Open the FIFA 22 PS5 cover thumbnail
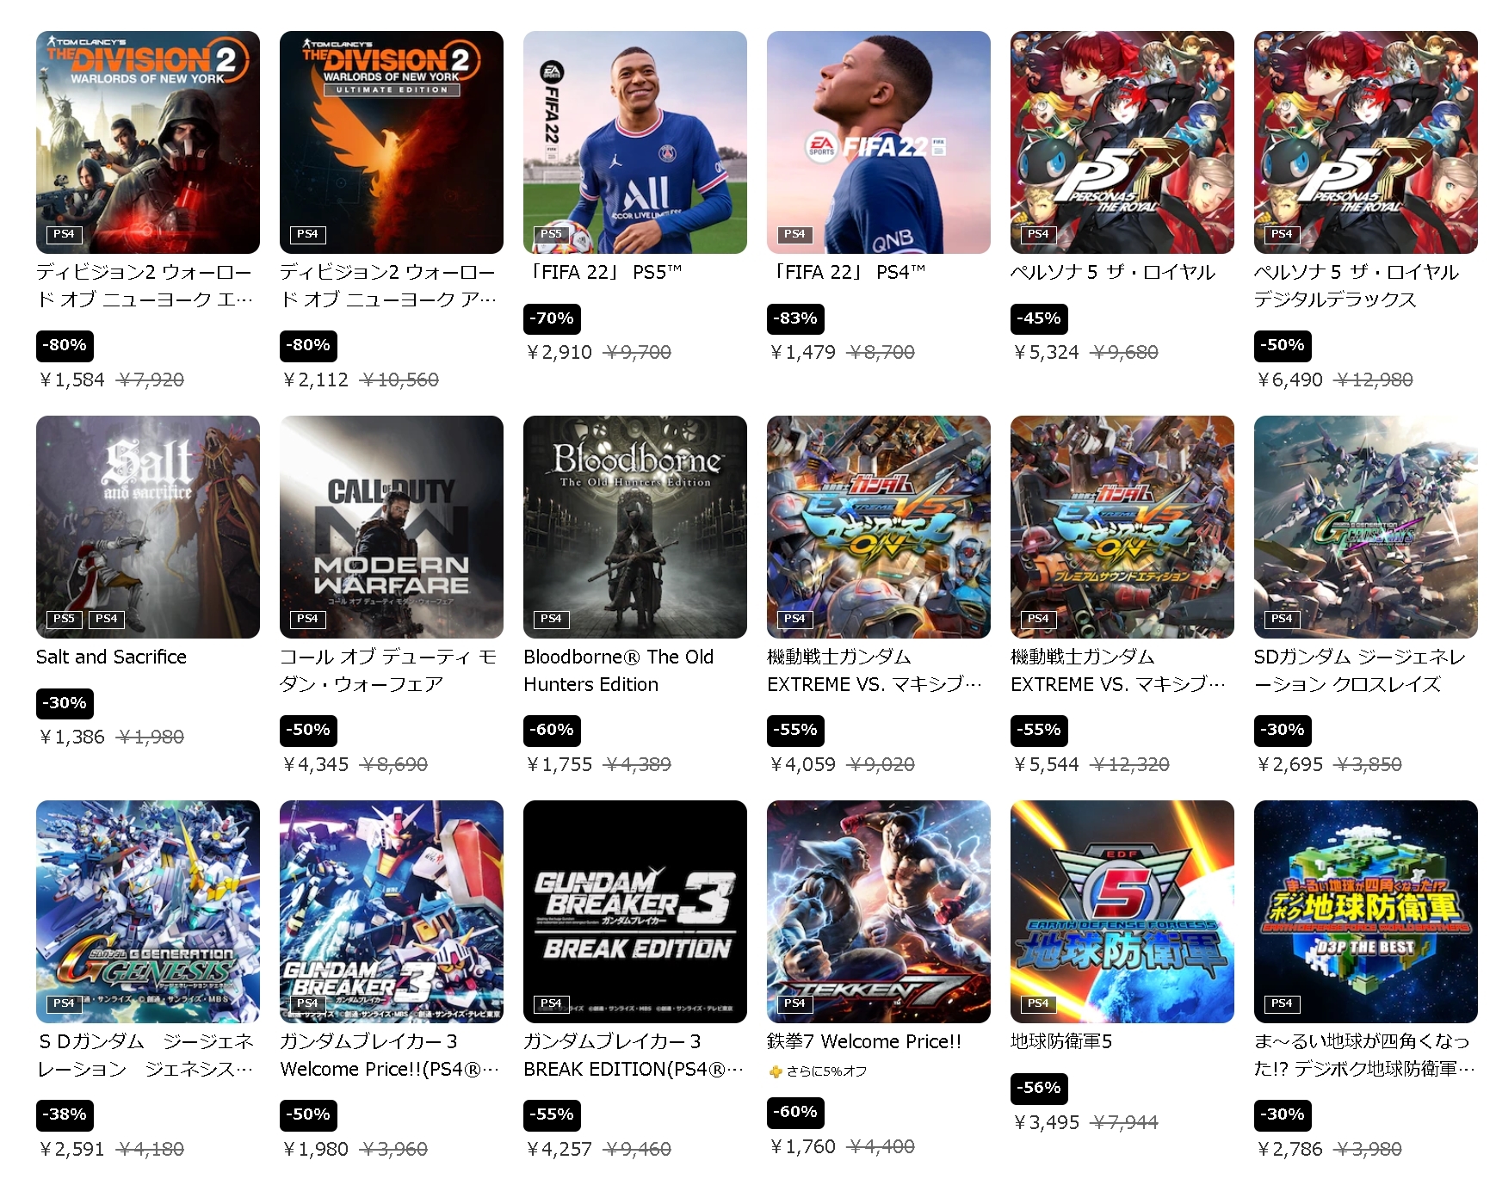Image resolution: width=1496 pixels, height=1179 pixels. click(635, 142)
